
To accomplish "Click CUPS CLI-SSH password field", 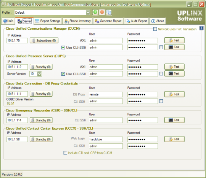I will (143, 74).
